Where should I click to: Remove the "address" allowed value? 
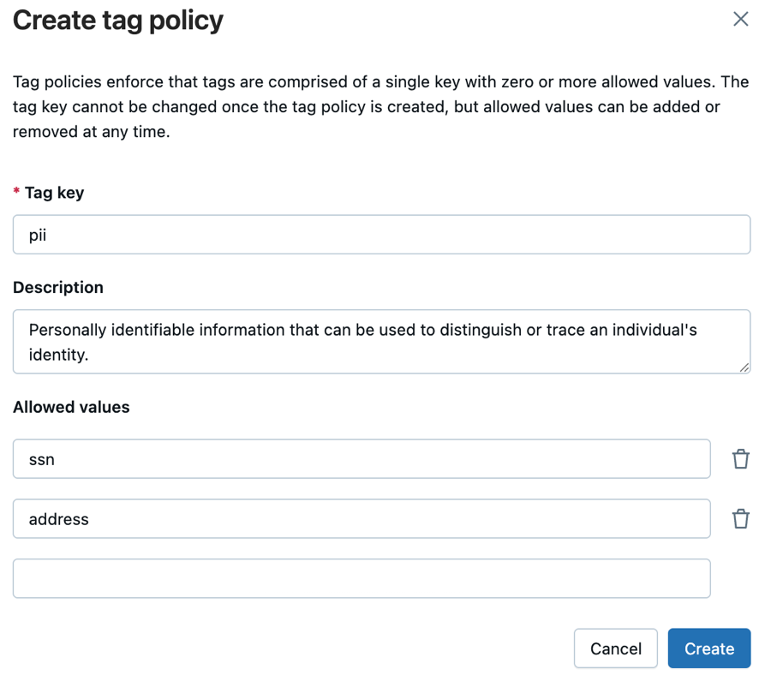(x=740, y=519)
